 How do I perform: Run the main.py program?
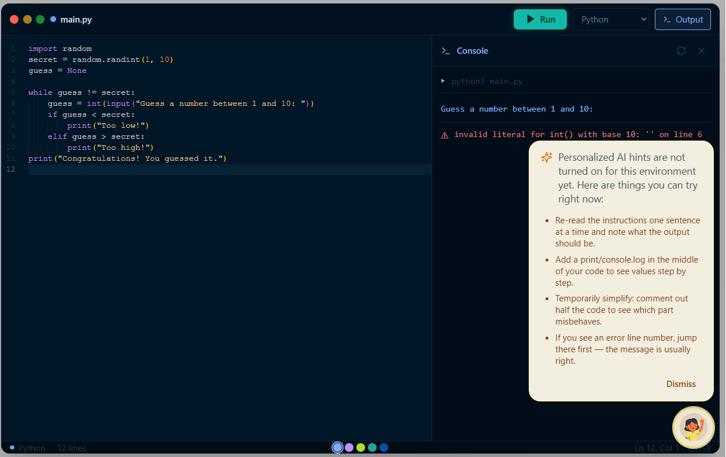[540, 19]
